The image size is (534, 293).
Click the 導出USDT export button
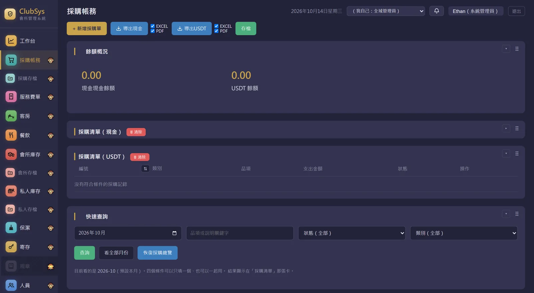(x=192, y=29)
